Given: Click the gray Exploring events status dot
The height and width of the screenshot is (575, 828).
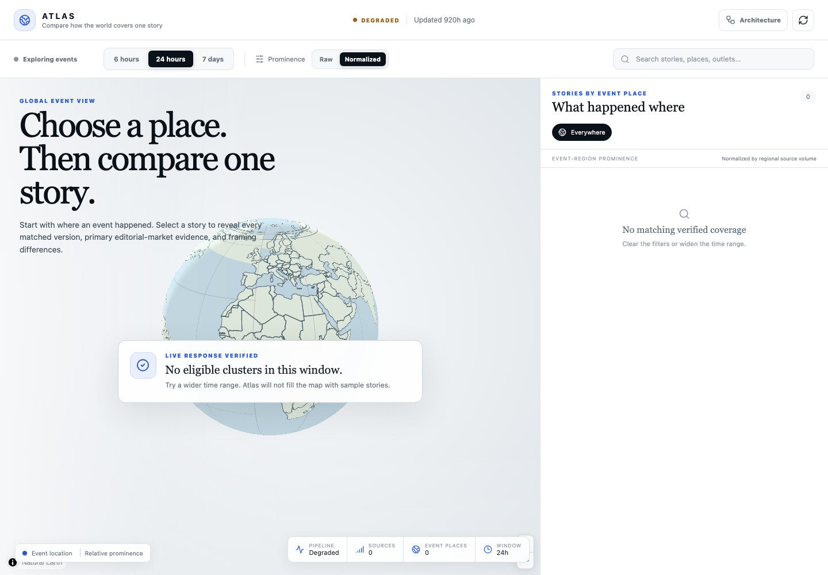Looking at the screenshot, I should coord(16,59).
